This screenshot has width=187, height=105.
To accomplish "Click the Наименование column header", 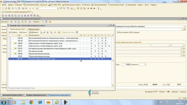I will (54, 35).
